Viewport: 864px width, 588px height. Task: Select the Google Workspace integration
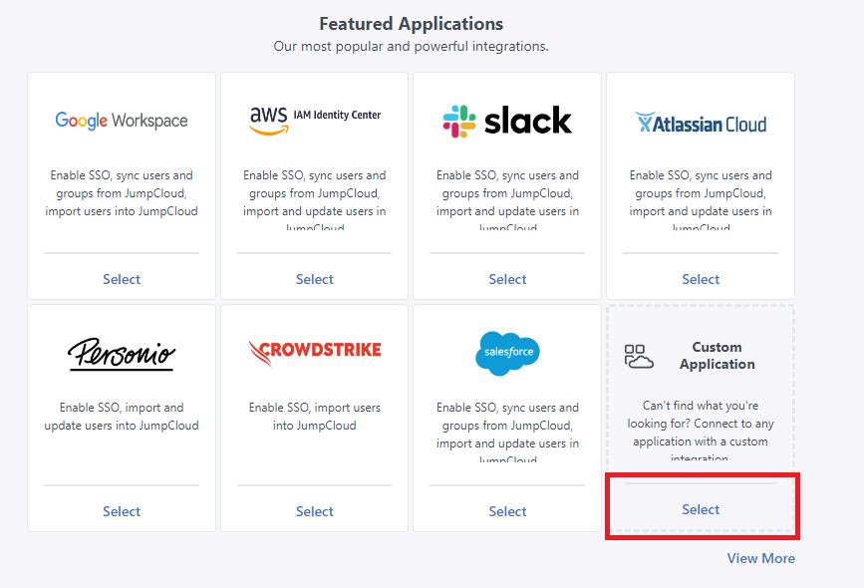click(122, 279)
